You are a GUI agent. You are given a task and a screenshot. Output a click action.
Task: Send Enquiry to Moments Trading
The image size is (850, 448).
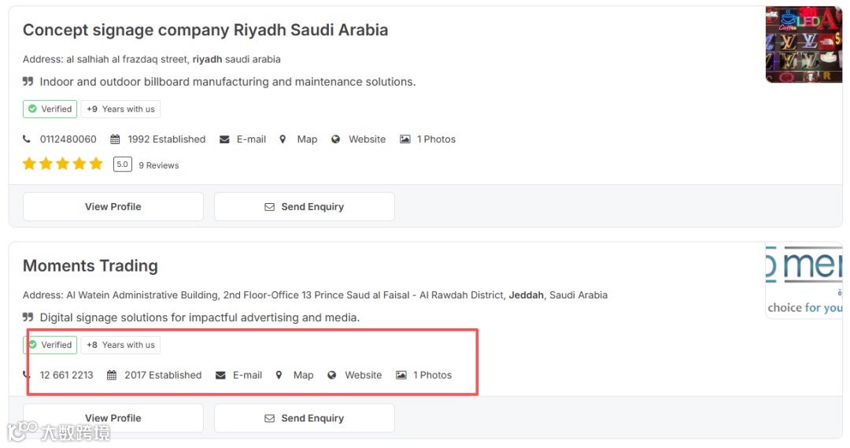pos(305,418)
